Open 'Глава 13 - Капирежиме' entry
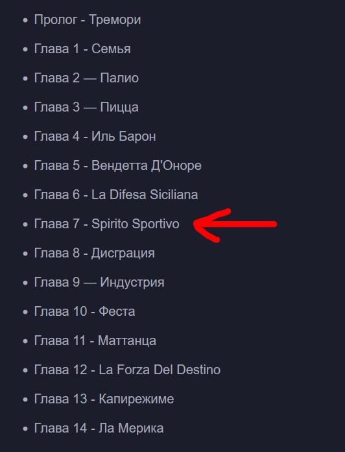Viewport: 345px width, 452px height. pos(104,399)
